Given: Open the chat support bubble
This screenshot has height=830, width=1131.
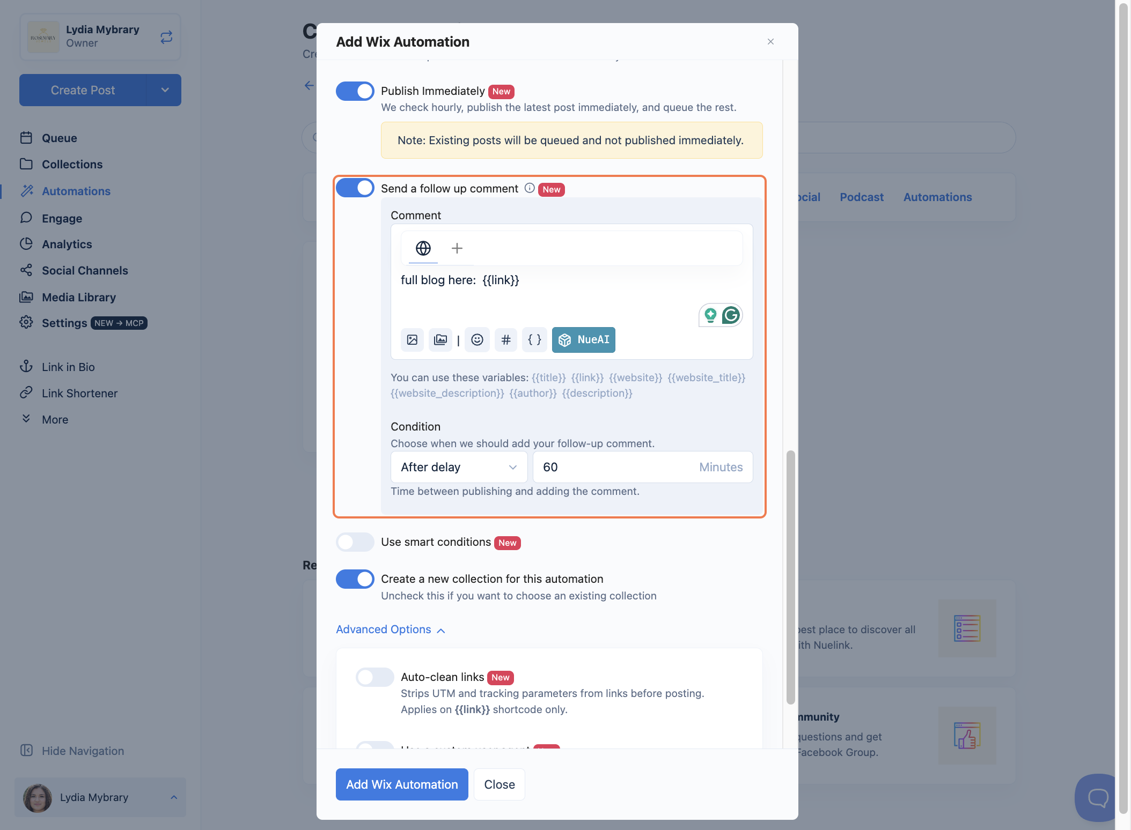Looking at the screenshot, I should (x=1097, y=798).
